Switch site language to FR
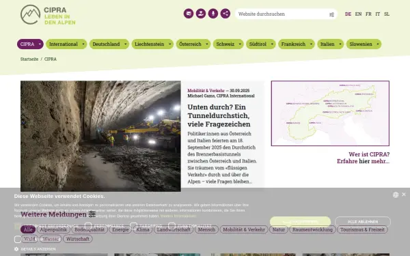Screen dimensions: 410x256 (369, 14)
